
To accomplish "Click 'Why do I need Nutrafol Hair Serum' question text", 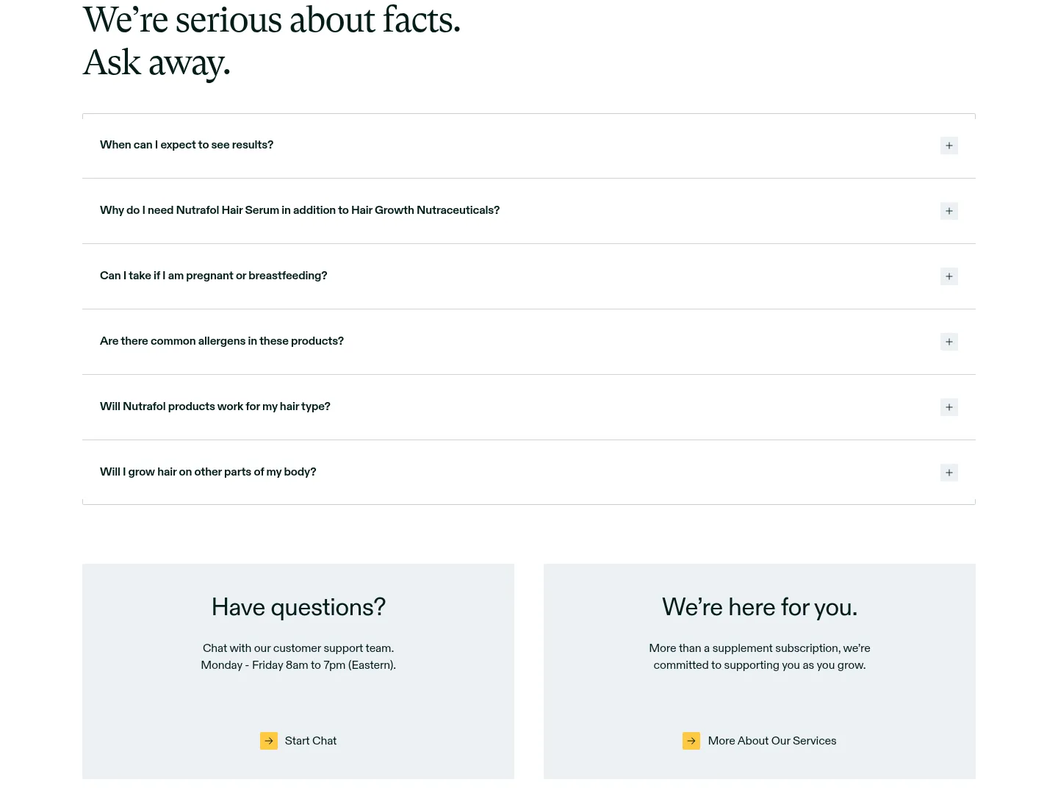I will coord(300,210).
